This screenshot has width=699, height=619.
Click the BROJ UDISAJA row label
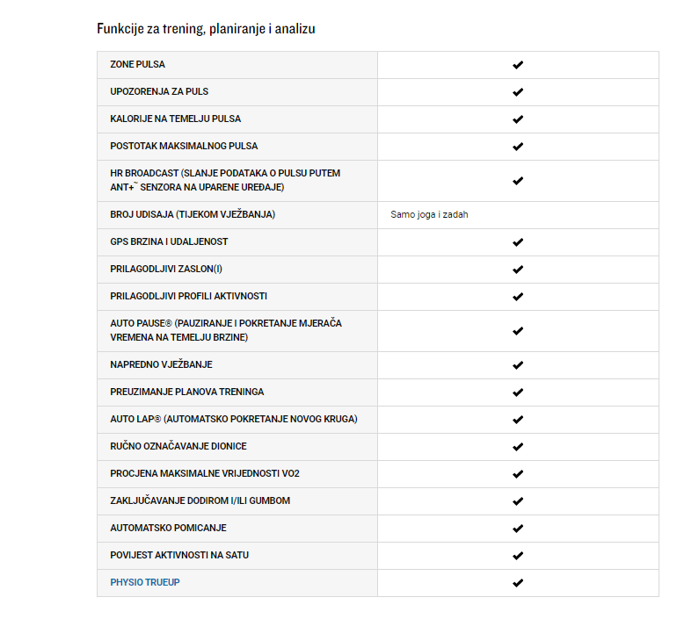(x=193, y=214)
